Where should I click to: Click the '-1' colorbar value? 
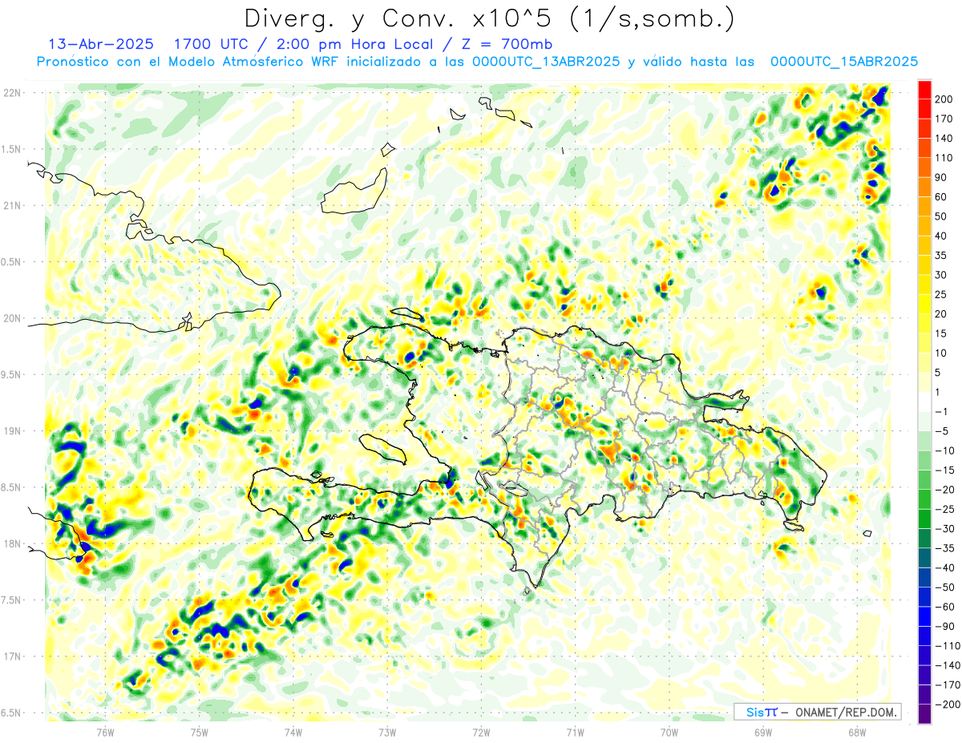point(943,412)
